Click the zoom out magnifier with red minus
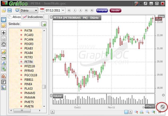The width and height of the screenshot is (168, 116). [x=136, y=112]
